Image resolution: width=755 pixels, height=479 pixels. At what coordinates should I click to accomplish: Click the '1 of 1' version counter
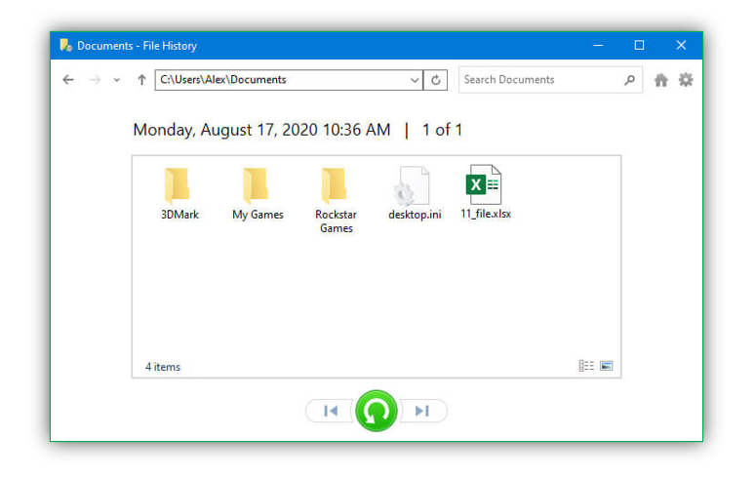442,130
